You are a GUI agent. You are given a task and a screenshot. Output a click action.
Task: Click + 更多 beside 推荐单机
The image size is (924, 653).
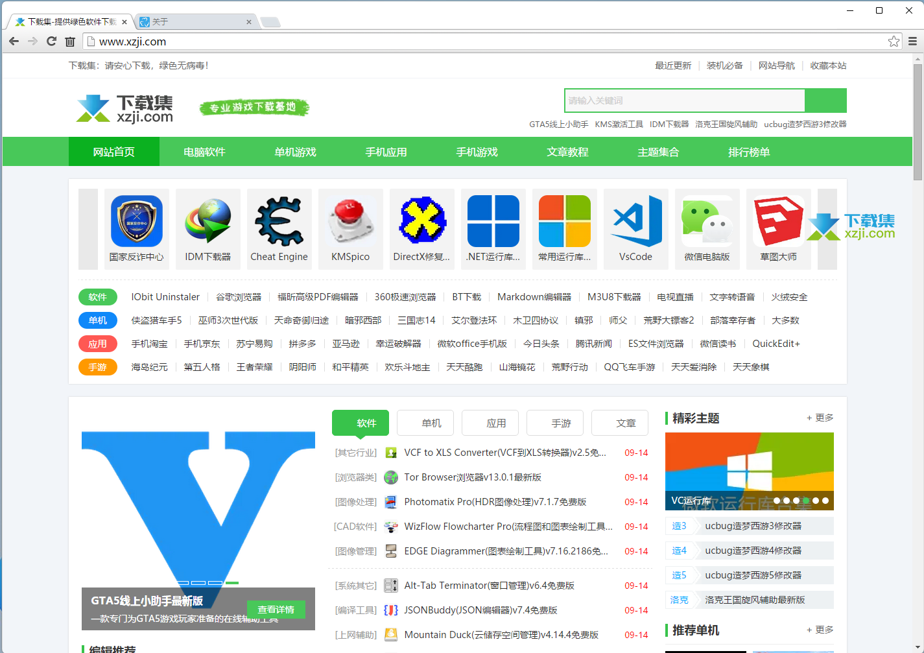click(x=820, y=630)
